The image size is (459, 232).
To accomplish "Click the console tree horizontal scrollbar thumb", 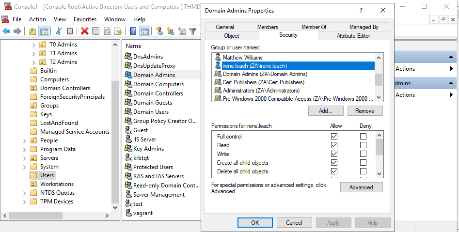I will point(35,216).
